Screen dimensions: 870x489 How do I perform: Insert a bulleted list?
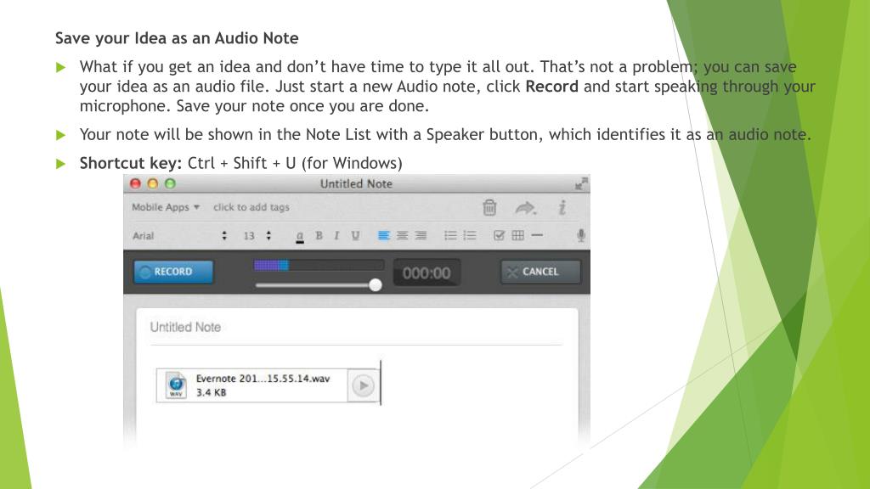[450, 236]
